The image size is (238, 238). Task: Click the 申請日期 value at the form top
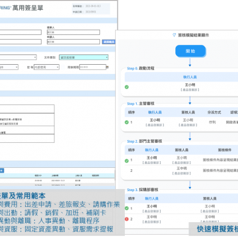point(91,12)
